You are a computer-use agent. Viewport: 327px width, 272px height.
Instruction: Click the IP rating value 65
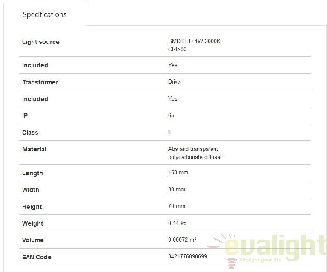click(171, 115)
